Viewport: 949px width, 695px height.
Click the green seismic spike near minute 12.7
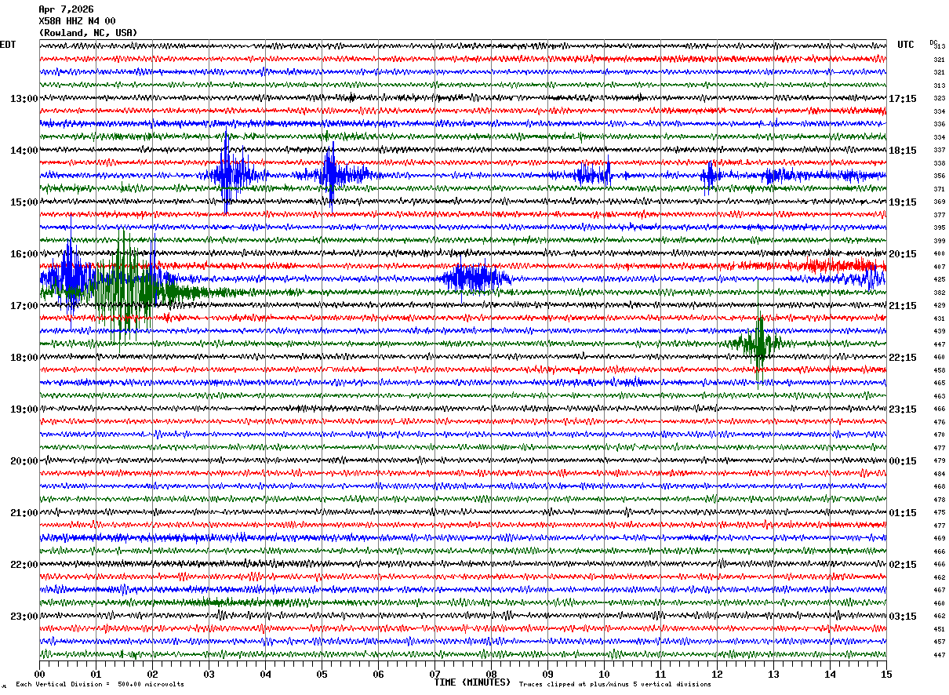point(758,343)
